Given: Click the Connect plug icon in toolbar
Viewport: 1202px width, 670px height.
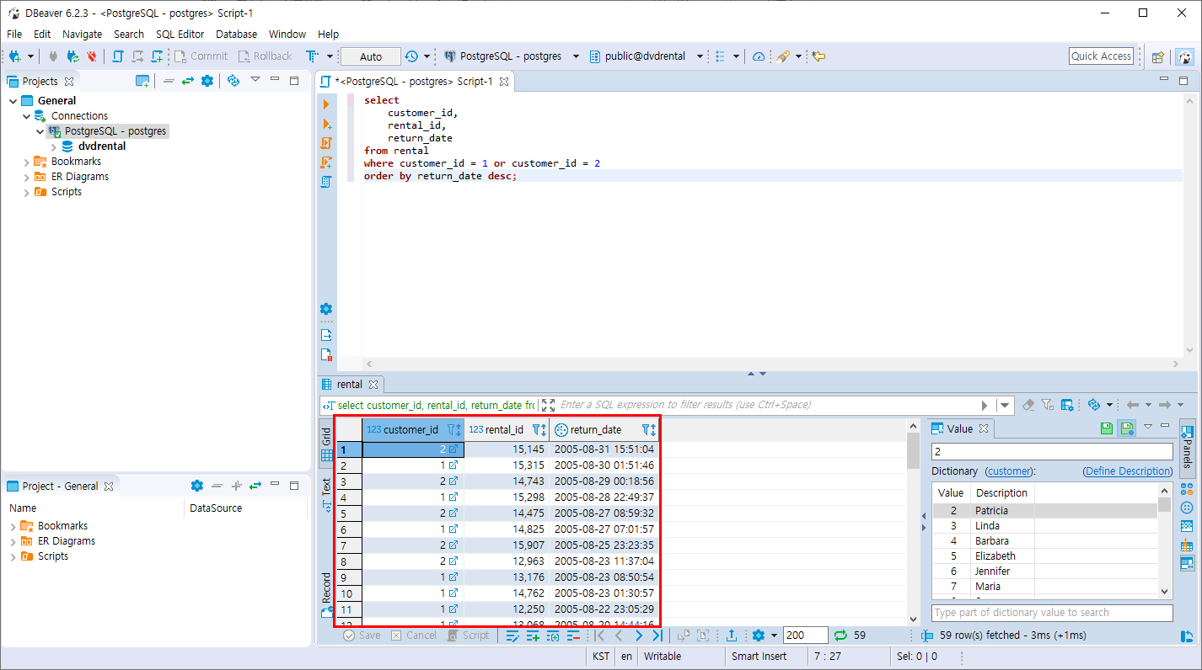Looking at the screenshot, I should (53, 56).
